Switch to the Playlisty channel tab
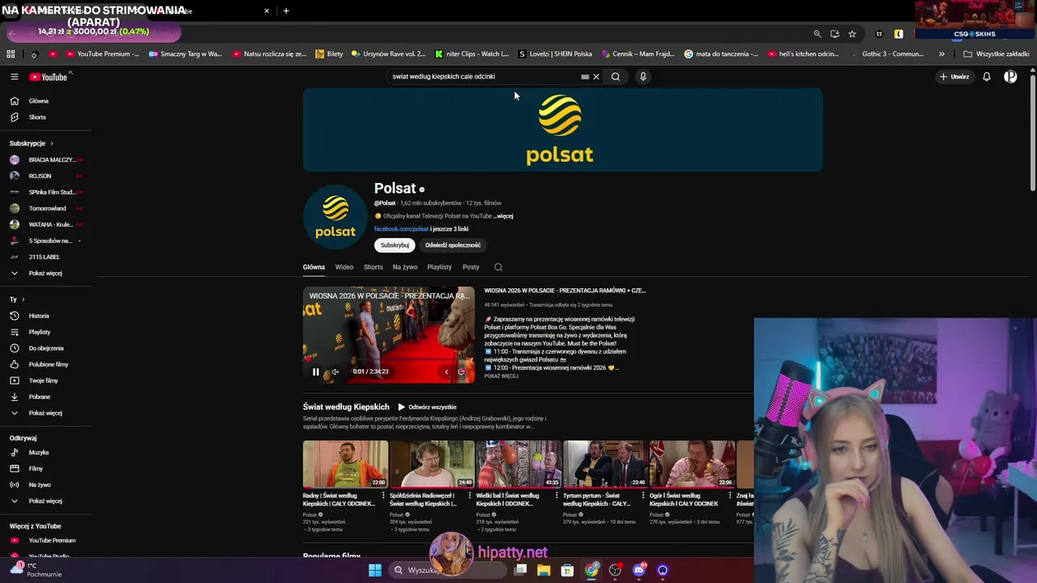Viewport: 1037px width, 583px height. pos(439,267)
